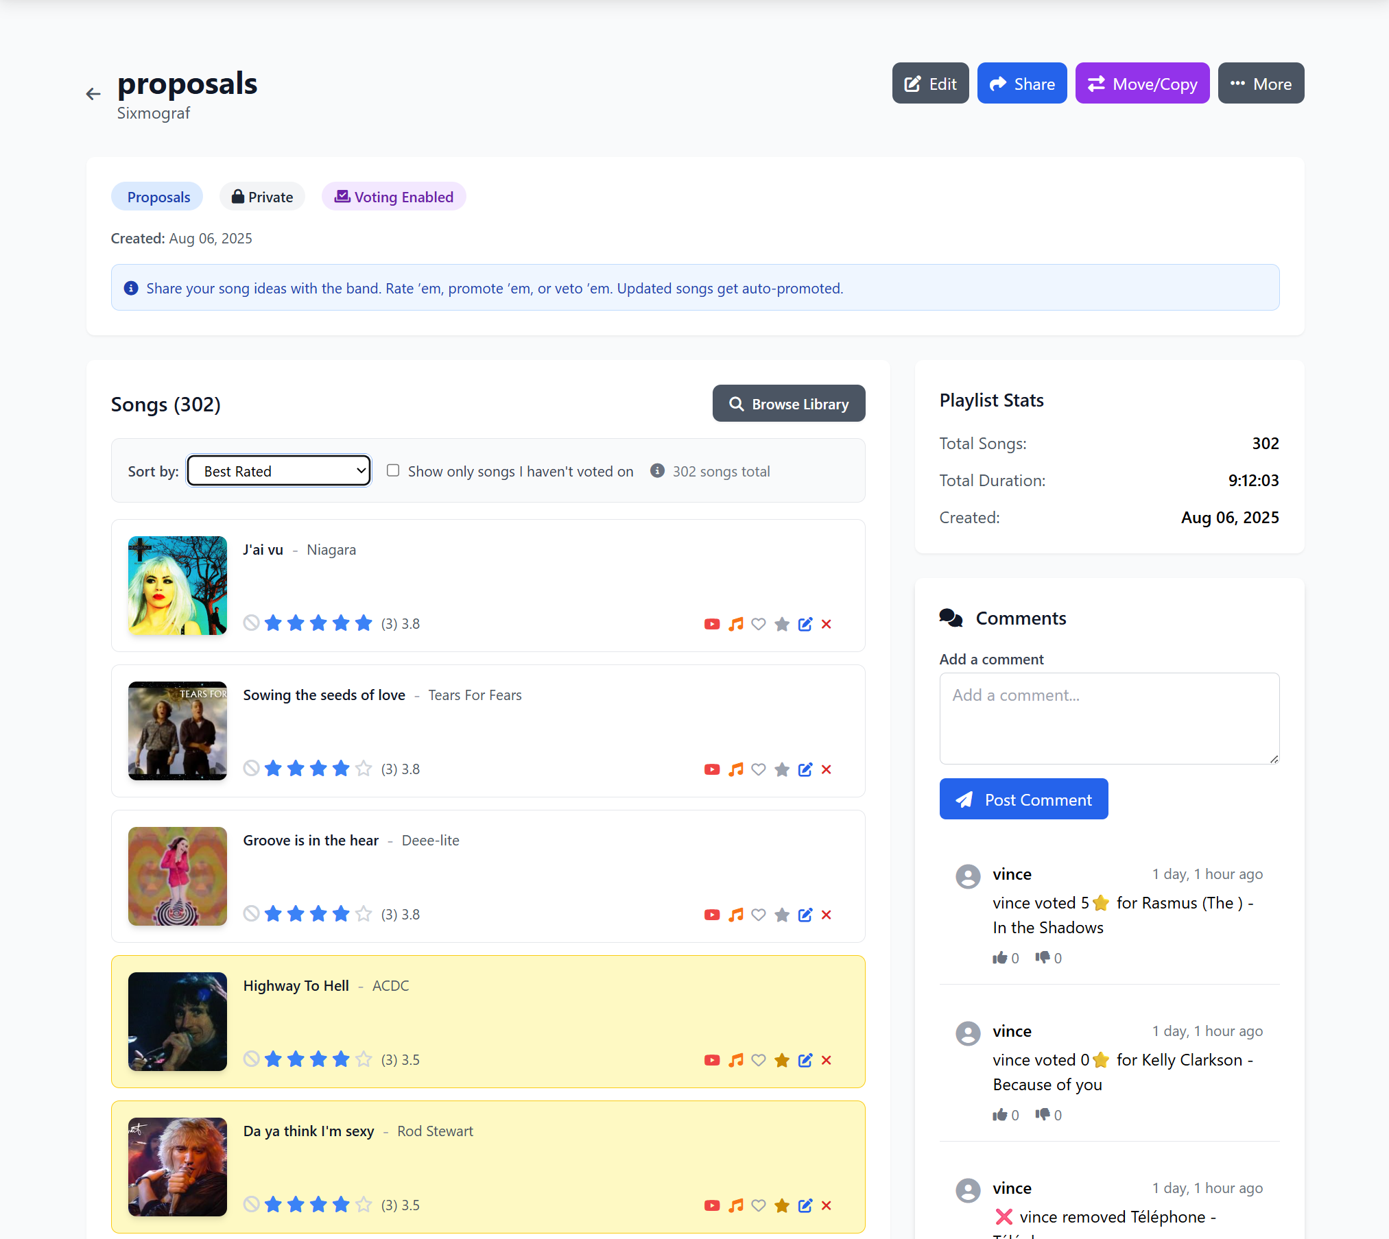The width and height of the screenshot is (1389, 1239).
Task: Open the Move/Copy menu
Action: 1141,83
